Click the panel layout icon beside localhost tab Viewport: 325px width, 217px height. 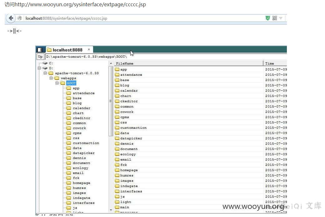pyautogui.click(x=40, y=50)
